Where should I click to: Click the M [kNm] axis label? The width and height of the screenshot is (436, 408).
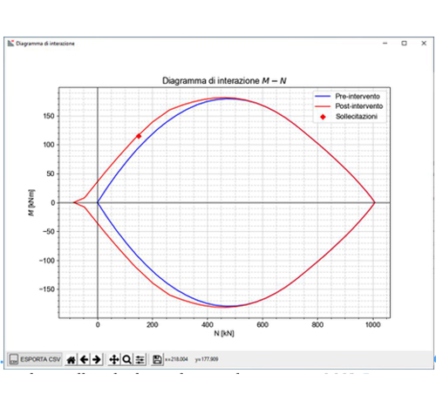tap(31, 202)
